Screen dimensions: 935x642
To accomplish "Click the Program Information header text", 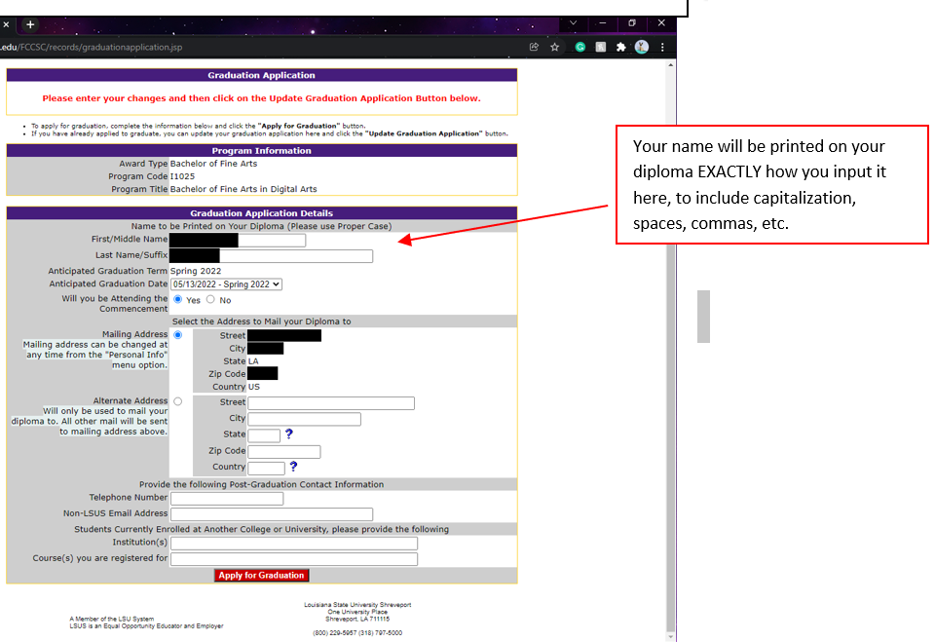I will pyautogui.click(x=261, y=151).
